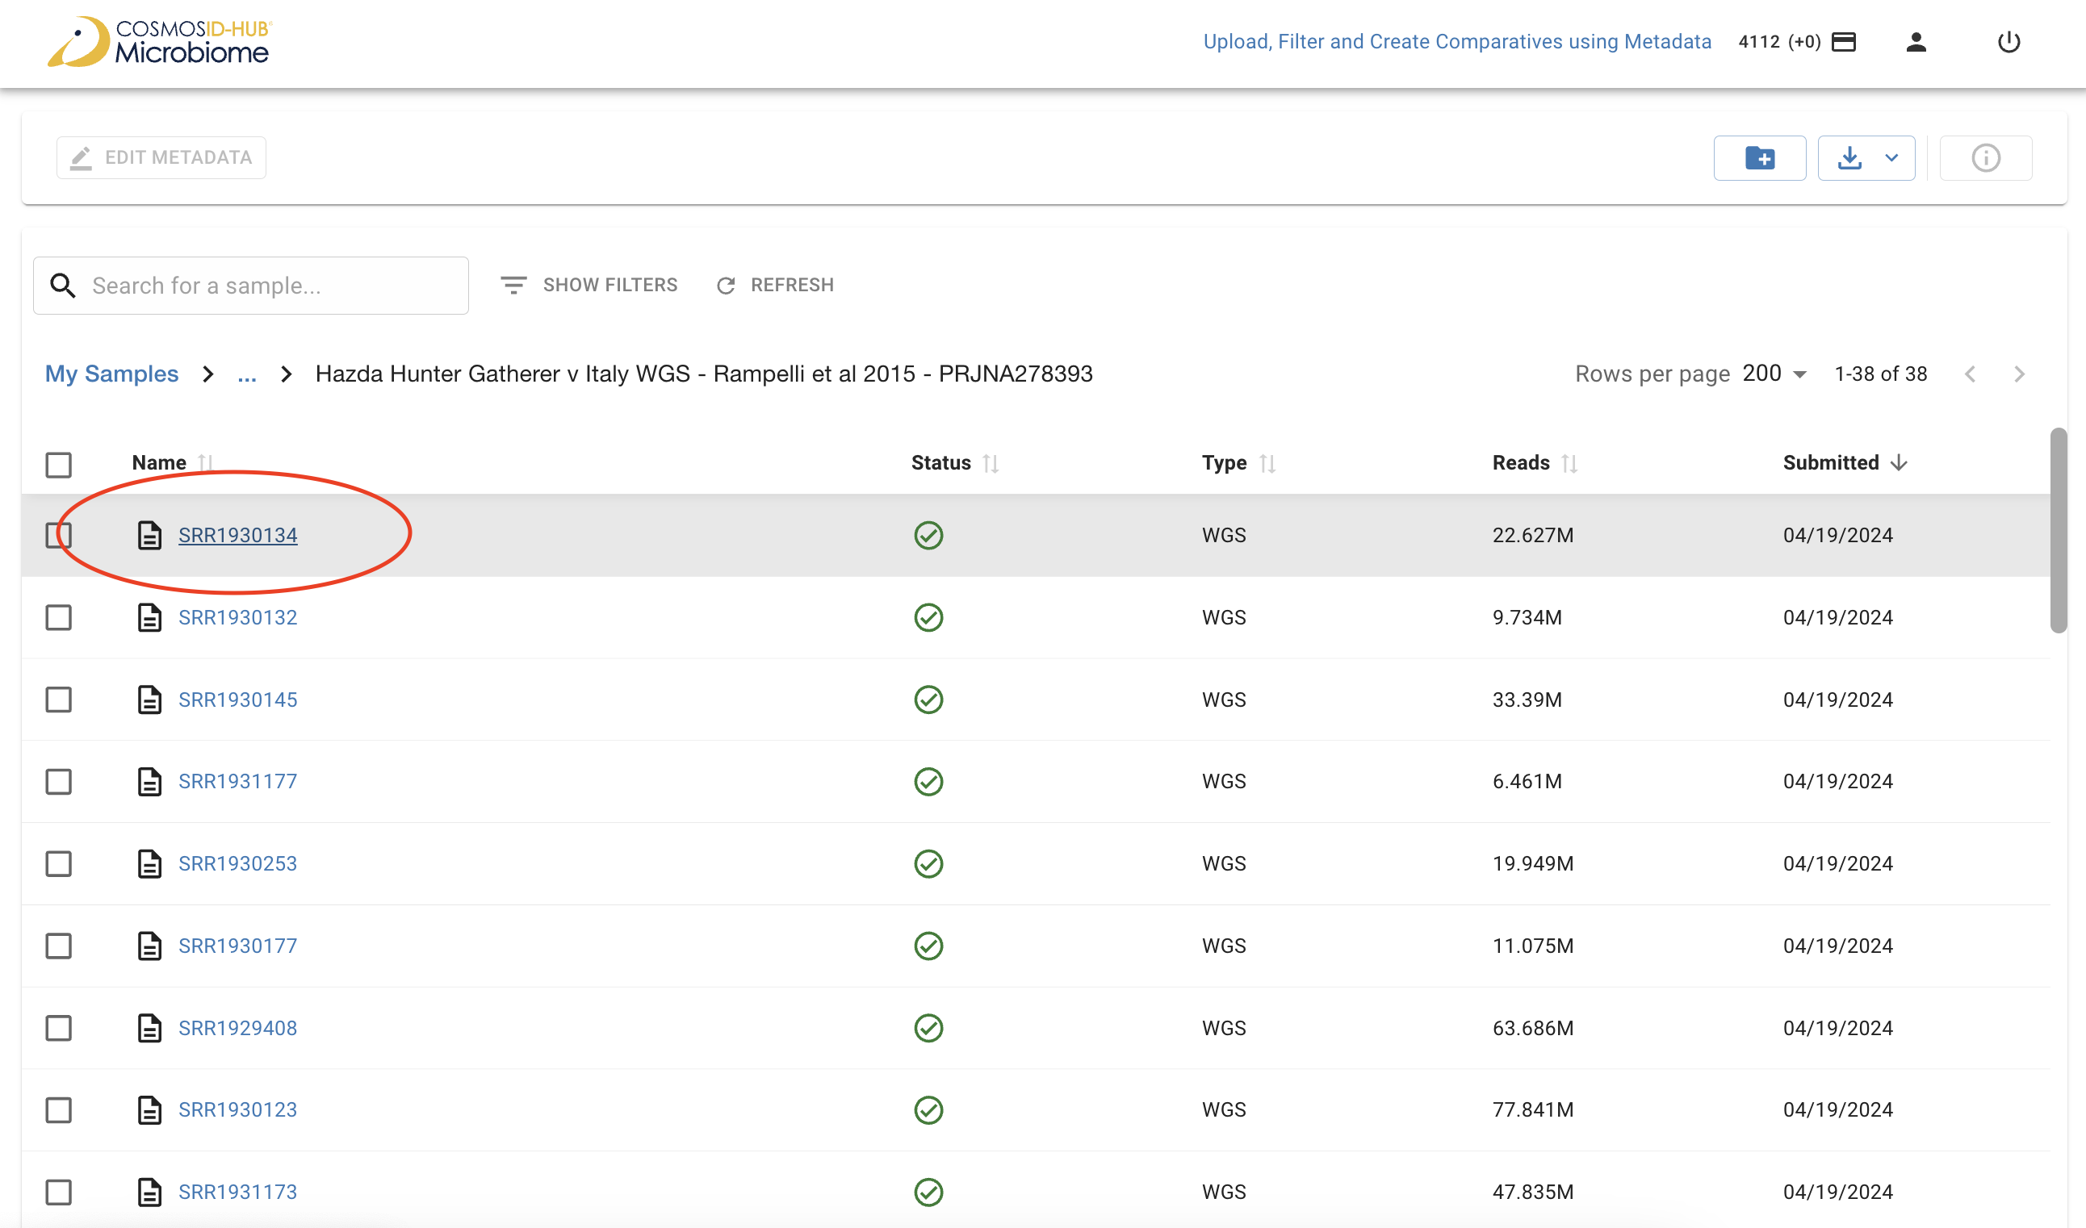Expand the collapsed breadcrumb ellipsis

pos(247,374)
